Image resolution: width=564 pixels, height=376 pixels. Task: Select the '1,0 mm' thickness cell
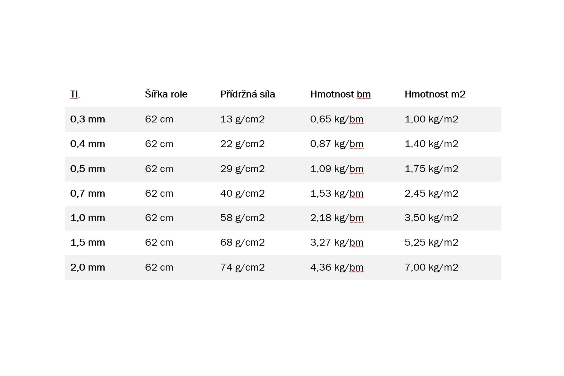(x=87, y=218)
